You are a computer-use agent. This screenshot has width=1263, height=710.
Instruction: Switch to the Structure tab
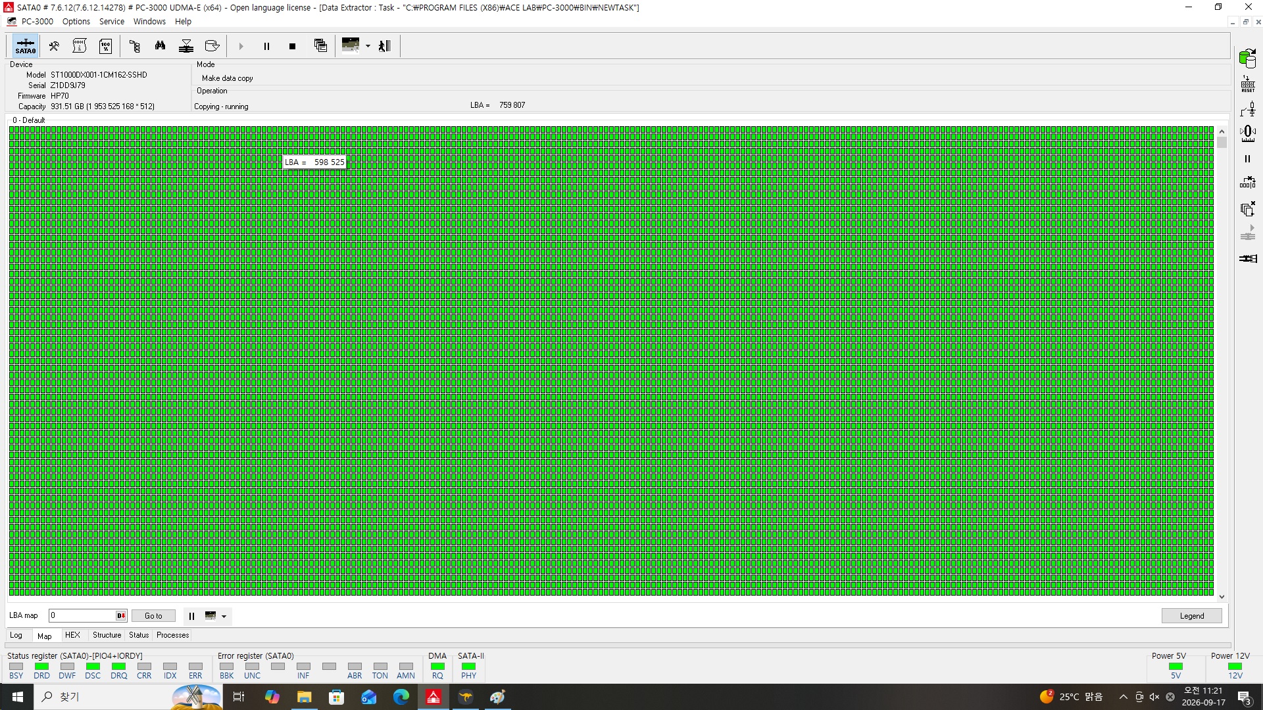tap(107, 635)
